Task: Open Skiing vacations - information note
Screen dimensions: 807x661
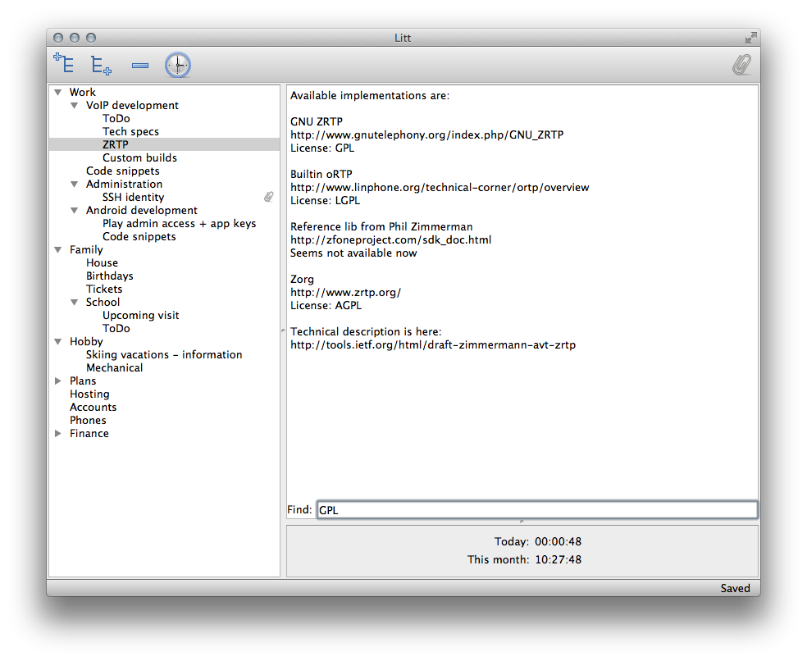Action: 164,354
